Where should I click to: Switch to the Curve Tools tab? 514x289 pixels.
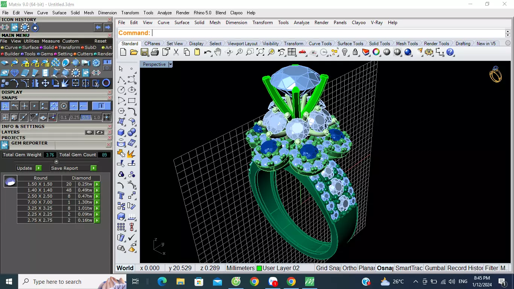point(320,44)
